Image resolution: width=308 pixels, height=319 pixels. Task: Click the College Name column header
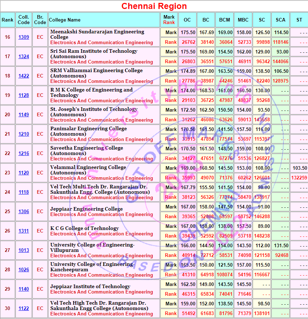[x=65, y=20]
